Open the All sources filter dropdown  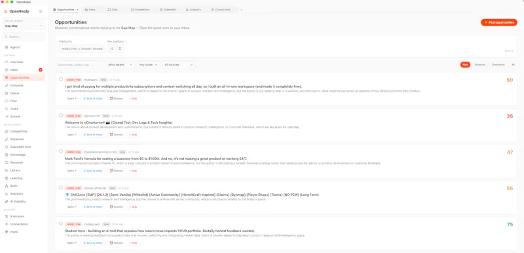(x=178, y=65)
